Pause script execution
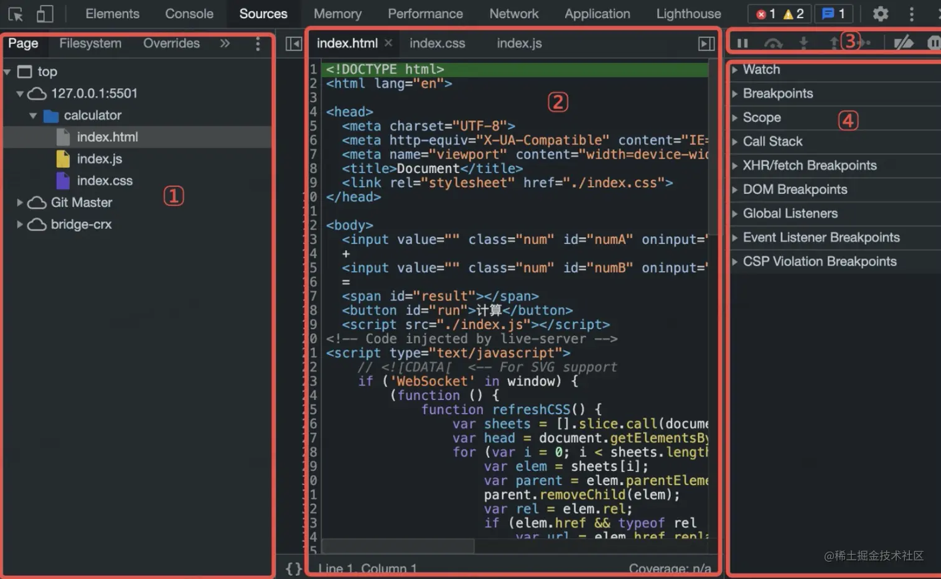Image resolution: width=941 pixels, height=579 pixels. click(742, 43)
